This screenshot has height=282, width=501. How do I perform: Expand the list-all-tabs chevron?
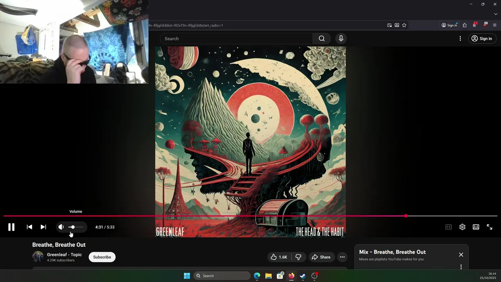pos(496,14)
